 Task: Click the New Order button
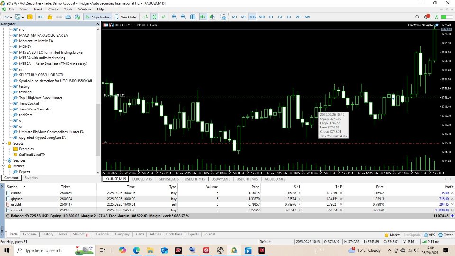126,17
